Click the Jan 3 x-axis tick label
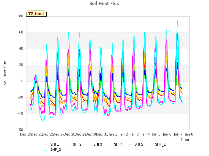Image resolution: width=209 pixels, height=156 pixels. (x=135, y=134)
